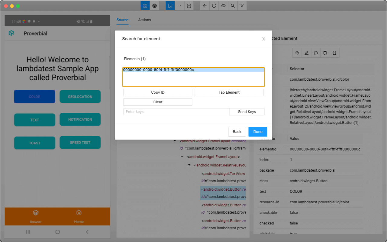
Task: Collapse the FrameLayout resource-id tree node
Action: click(175, 141)
